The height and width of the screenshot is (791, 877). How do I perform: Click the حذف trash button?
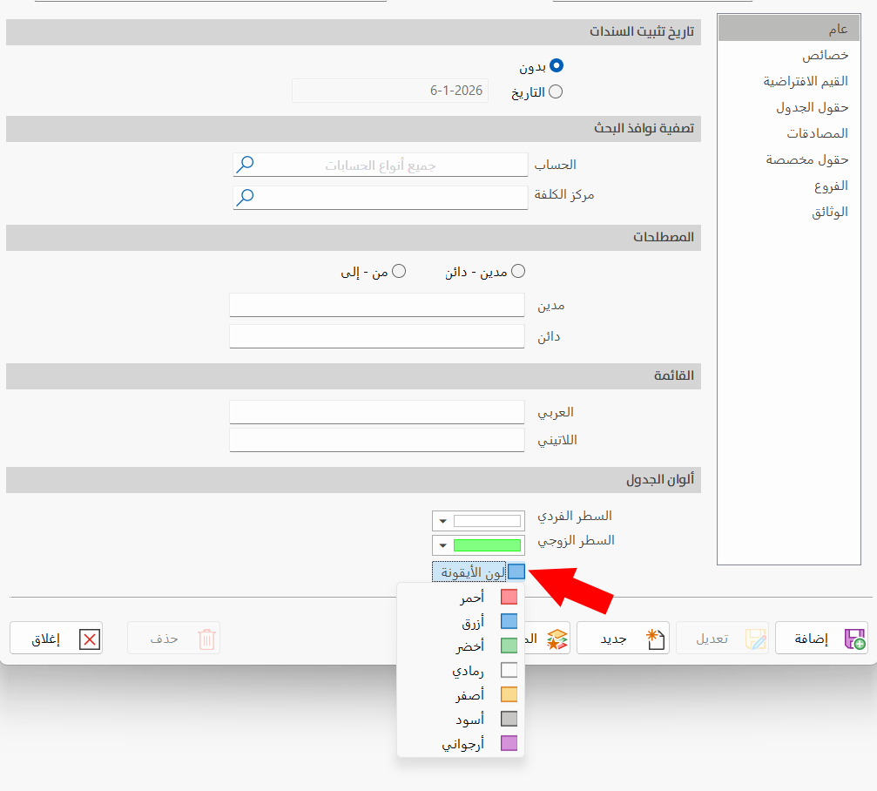(x=173, y=638)
